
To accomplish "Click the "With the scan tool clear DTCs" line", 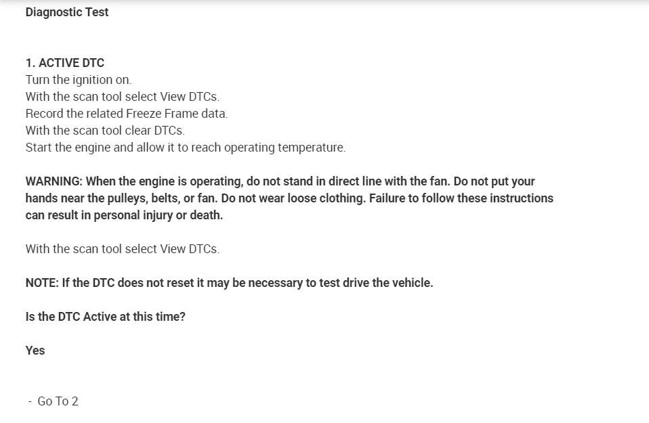I will (x=105, y=131).
